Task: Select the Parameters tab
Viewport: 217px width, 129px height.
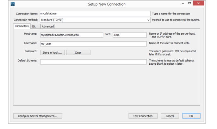Action: click(22, 26)
